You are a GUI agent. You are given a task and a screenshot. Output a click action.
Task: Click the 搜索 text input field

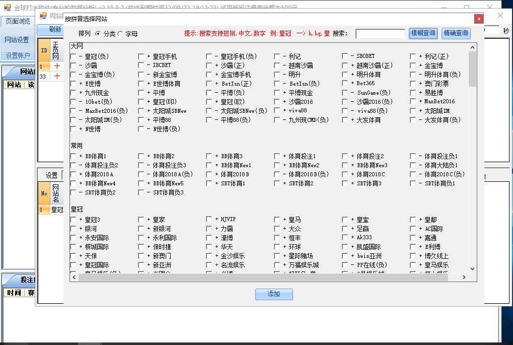(x=381, y=34)
